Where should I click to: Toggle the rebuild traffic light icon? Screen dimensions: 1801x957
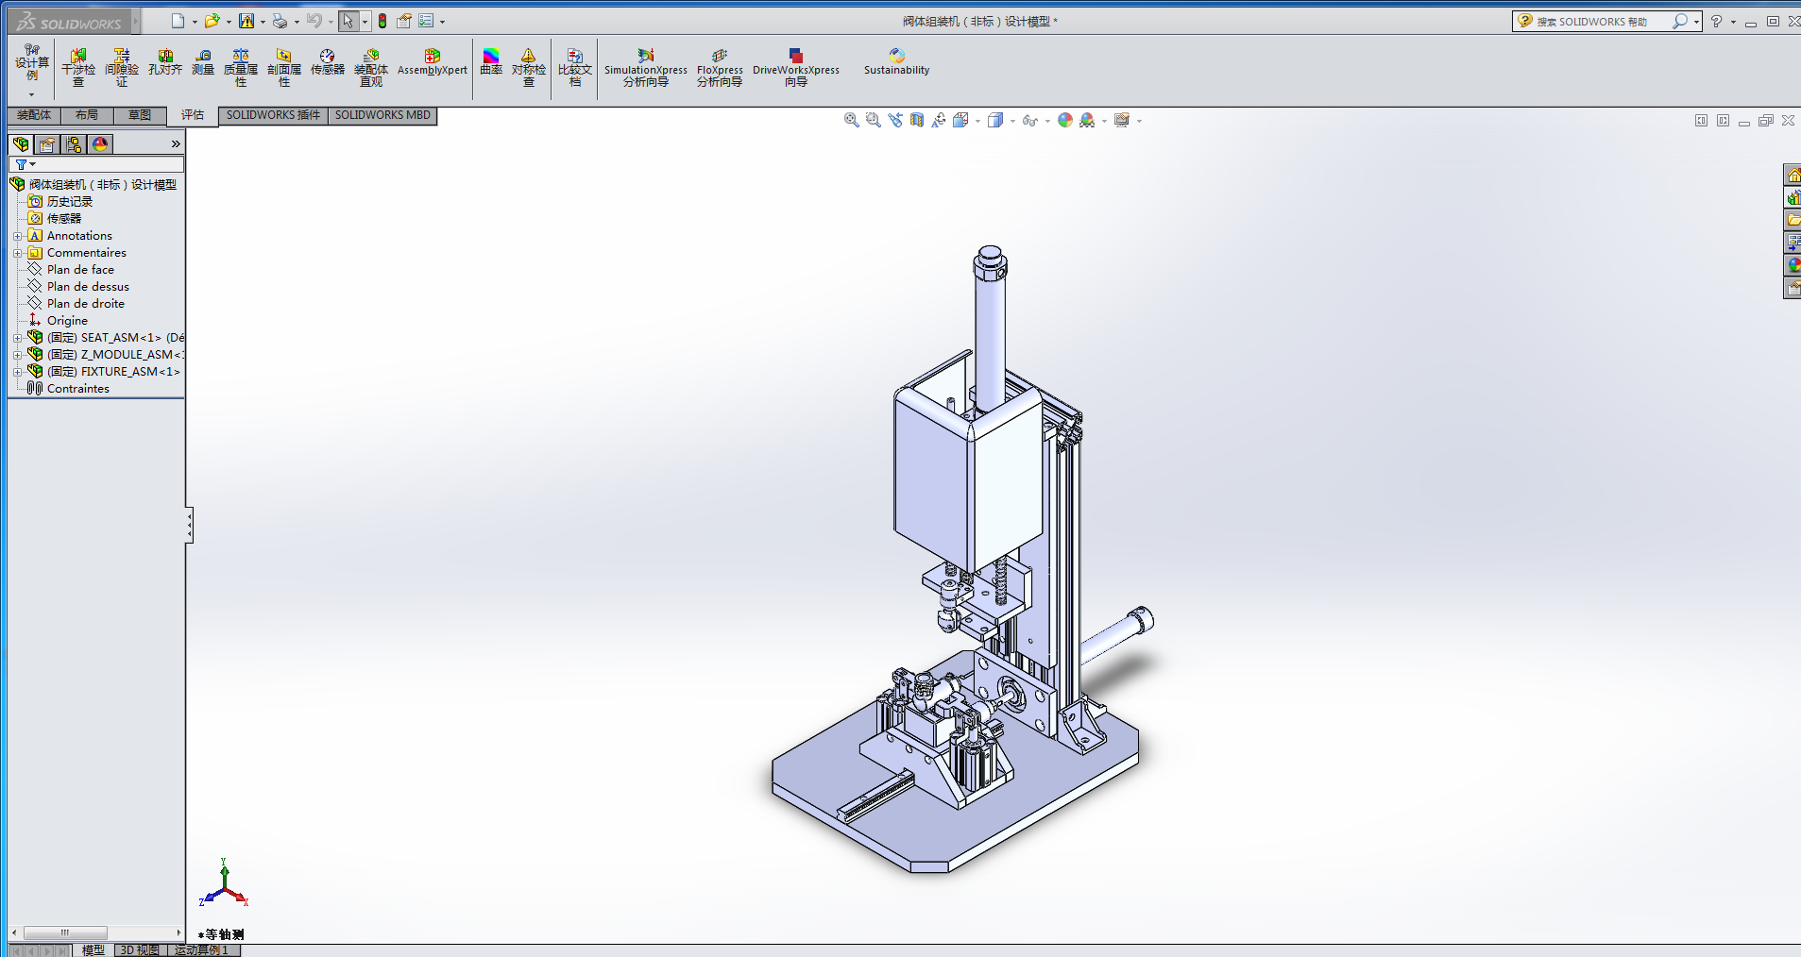[382, 21]
